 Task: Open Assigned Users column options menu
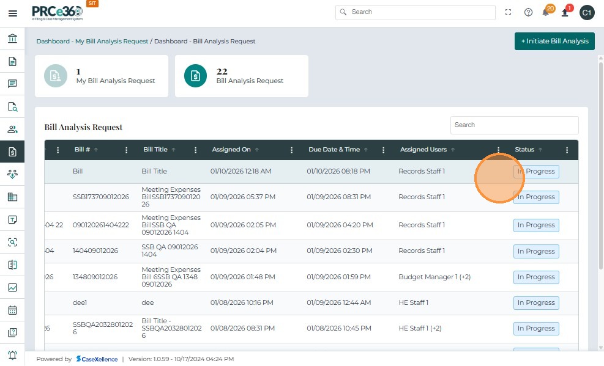click(x=499, y=150)
